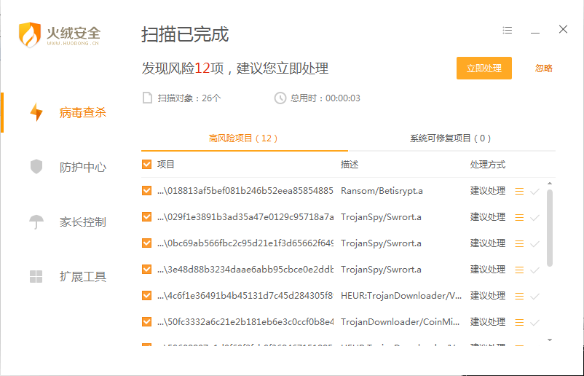This screenshot has width=584, height=376.
Task: Expand details list icon for HEUR:TrojanDownloader row
Action: coord(519,296)
